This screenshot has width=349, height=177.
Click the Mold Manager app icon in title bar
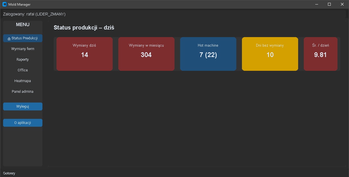pos(4,4)
